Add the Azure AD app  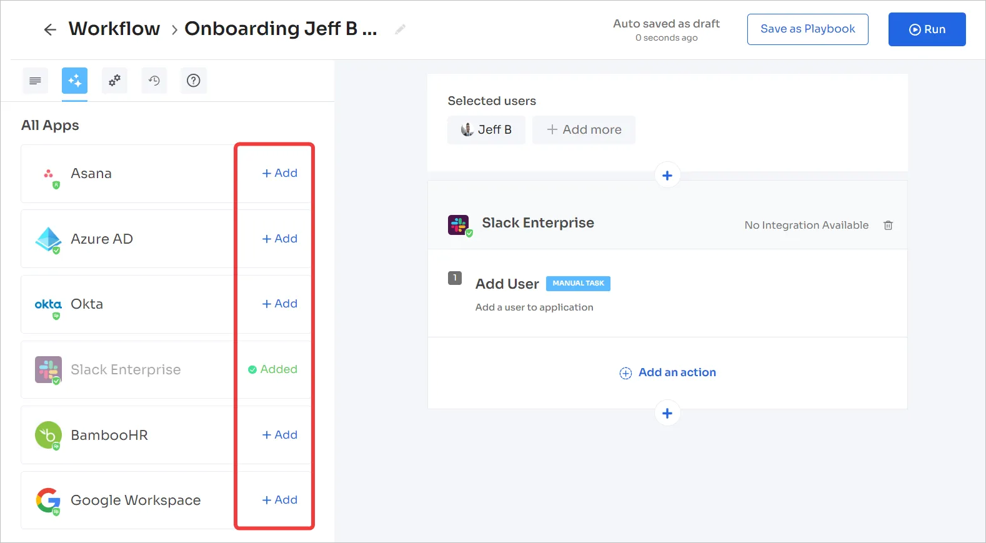tap(279, 239)
